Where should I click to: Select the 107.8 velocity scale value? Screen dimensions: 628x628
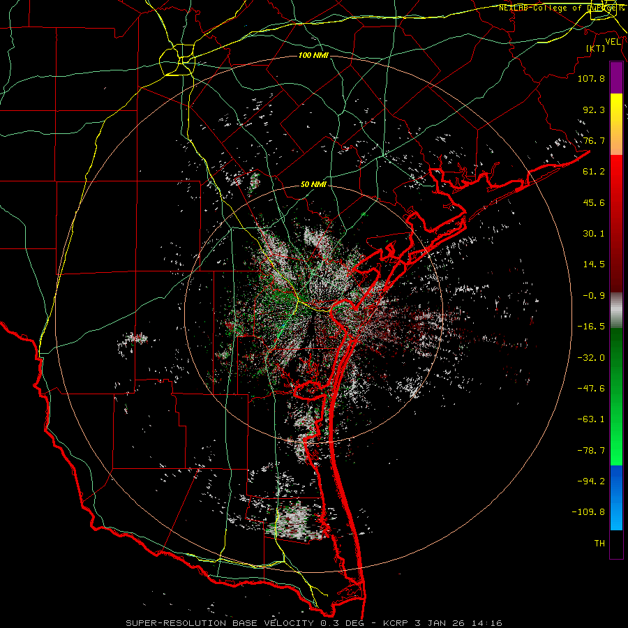(591, 78)
